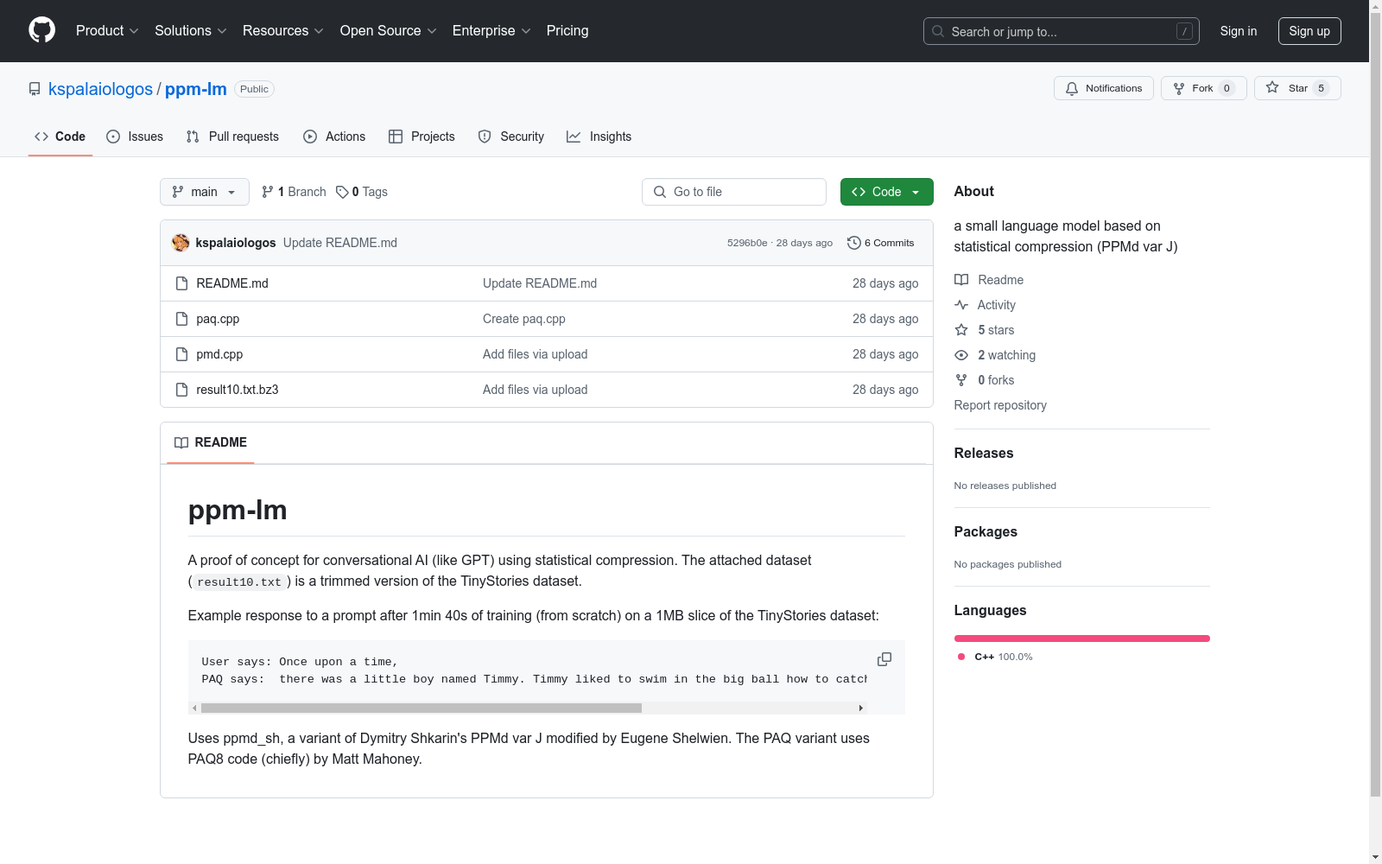Click the book icon in README header
1382x864 pixels.
click(181, 442)
